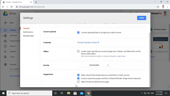Click the Monthly budget file thumbnail
Viewport: 170px width, 96px height.
tap(160, 43)
